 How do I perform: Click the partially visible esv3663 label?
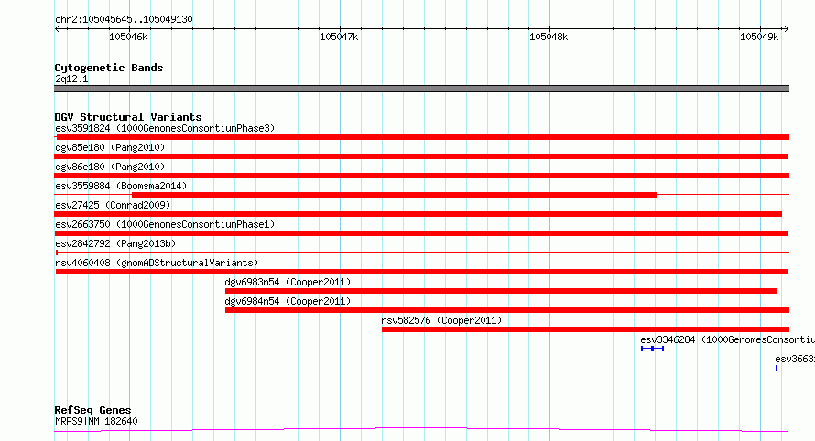[795, 359]
